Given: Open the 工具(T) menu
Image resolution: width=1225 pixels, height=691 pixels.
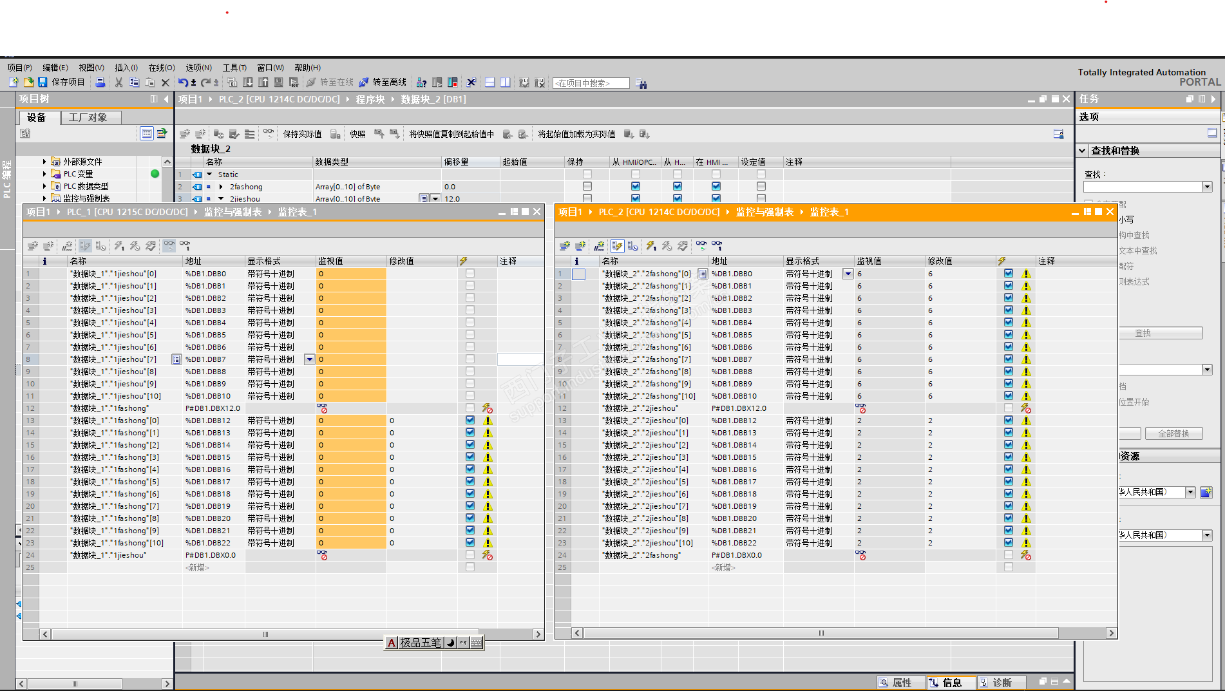Looking at the screenshot, I should 235,68.
